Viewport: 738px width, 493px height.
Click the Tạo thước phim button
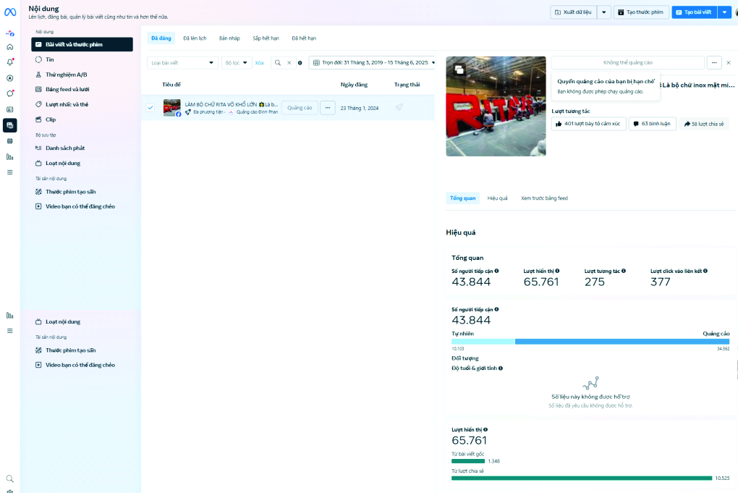641,12
